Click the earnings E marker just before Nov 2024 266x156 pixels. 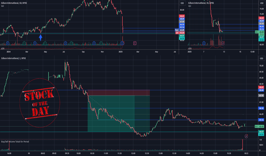click(101, 43)
